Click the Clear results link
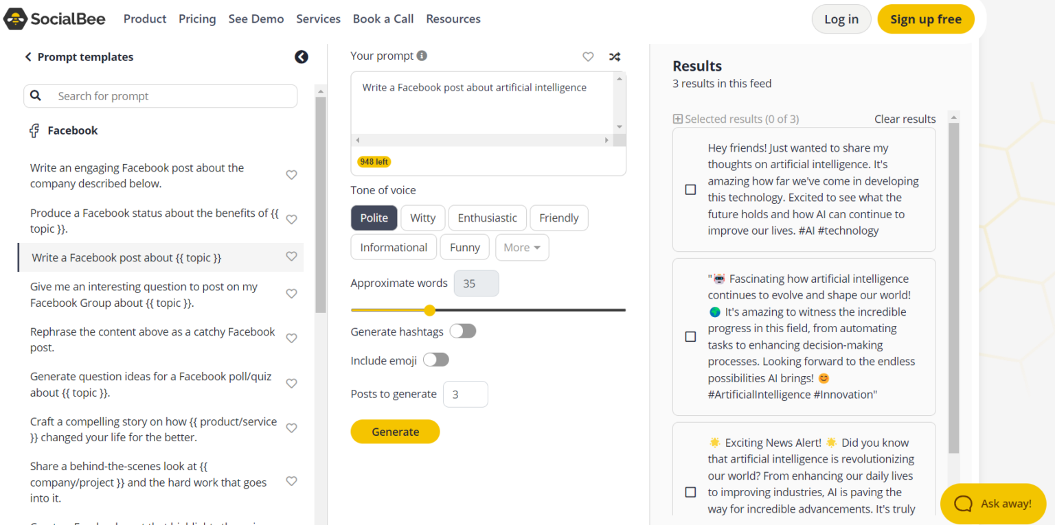 905,119
